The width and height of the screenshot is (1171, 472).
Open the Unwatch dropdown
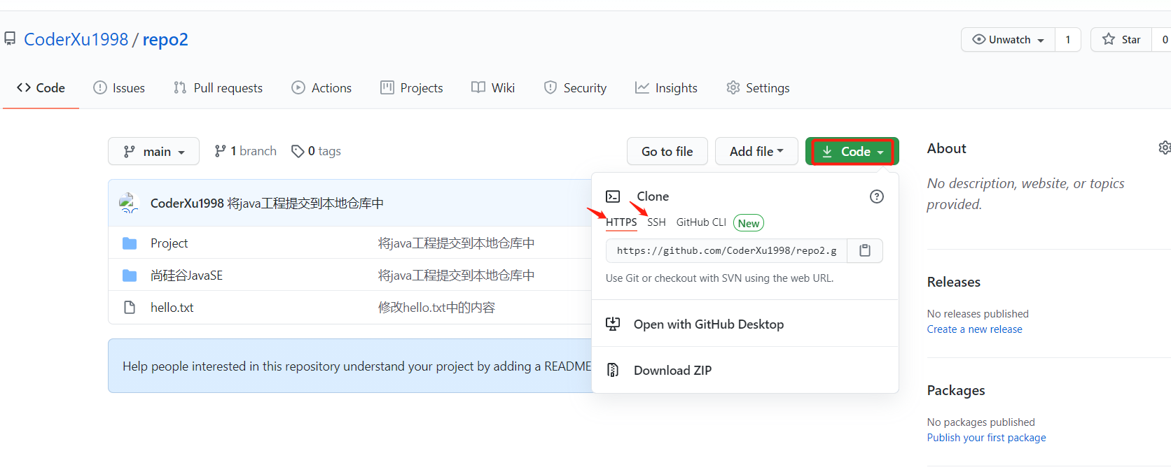(1009, 39)
